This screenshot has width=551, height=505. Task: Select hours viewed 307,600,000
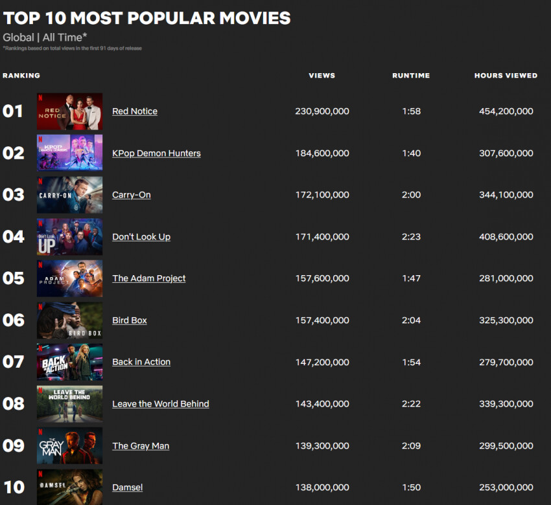[x=506, y=153]
